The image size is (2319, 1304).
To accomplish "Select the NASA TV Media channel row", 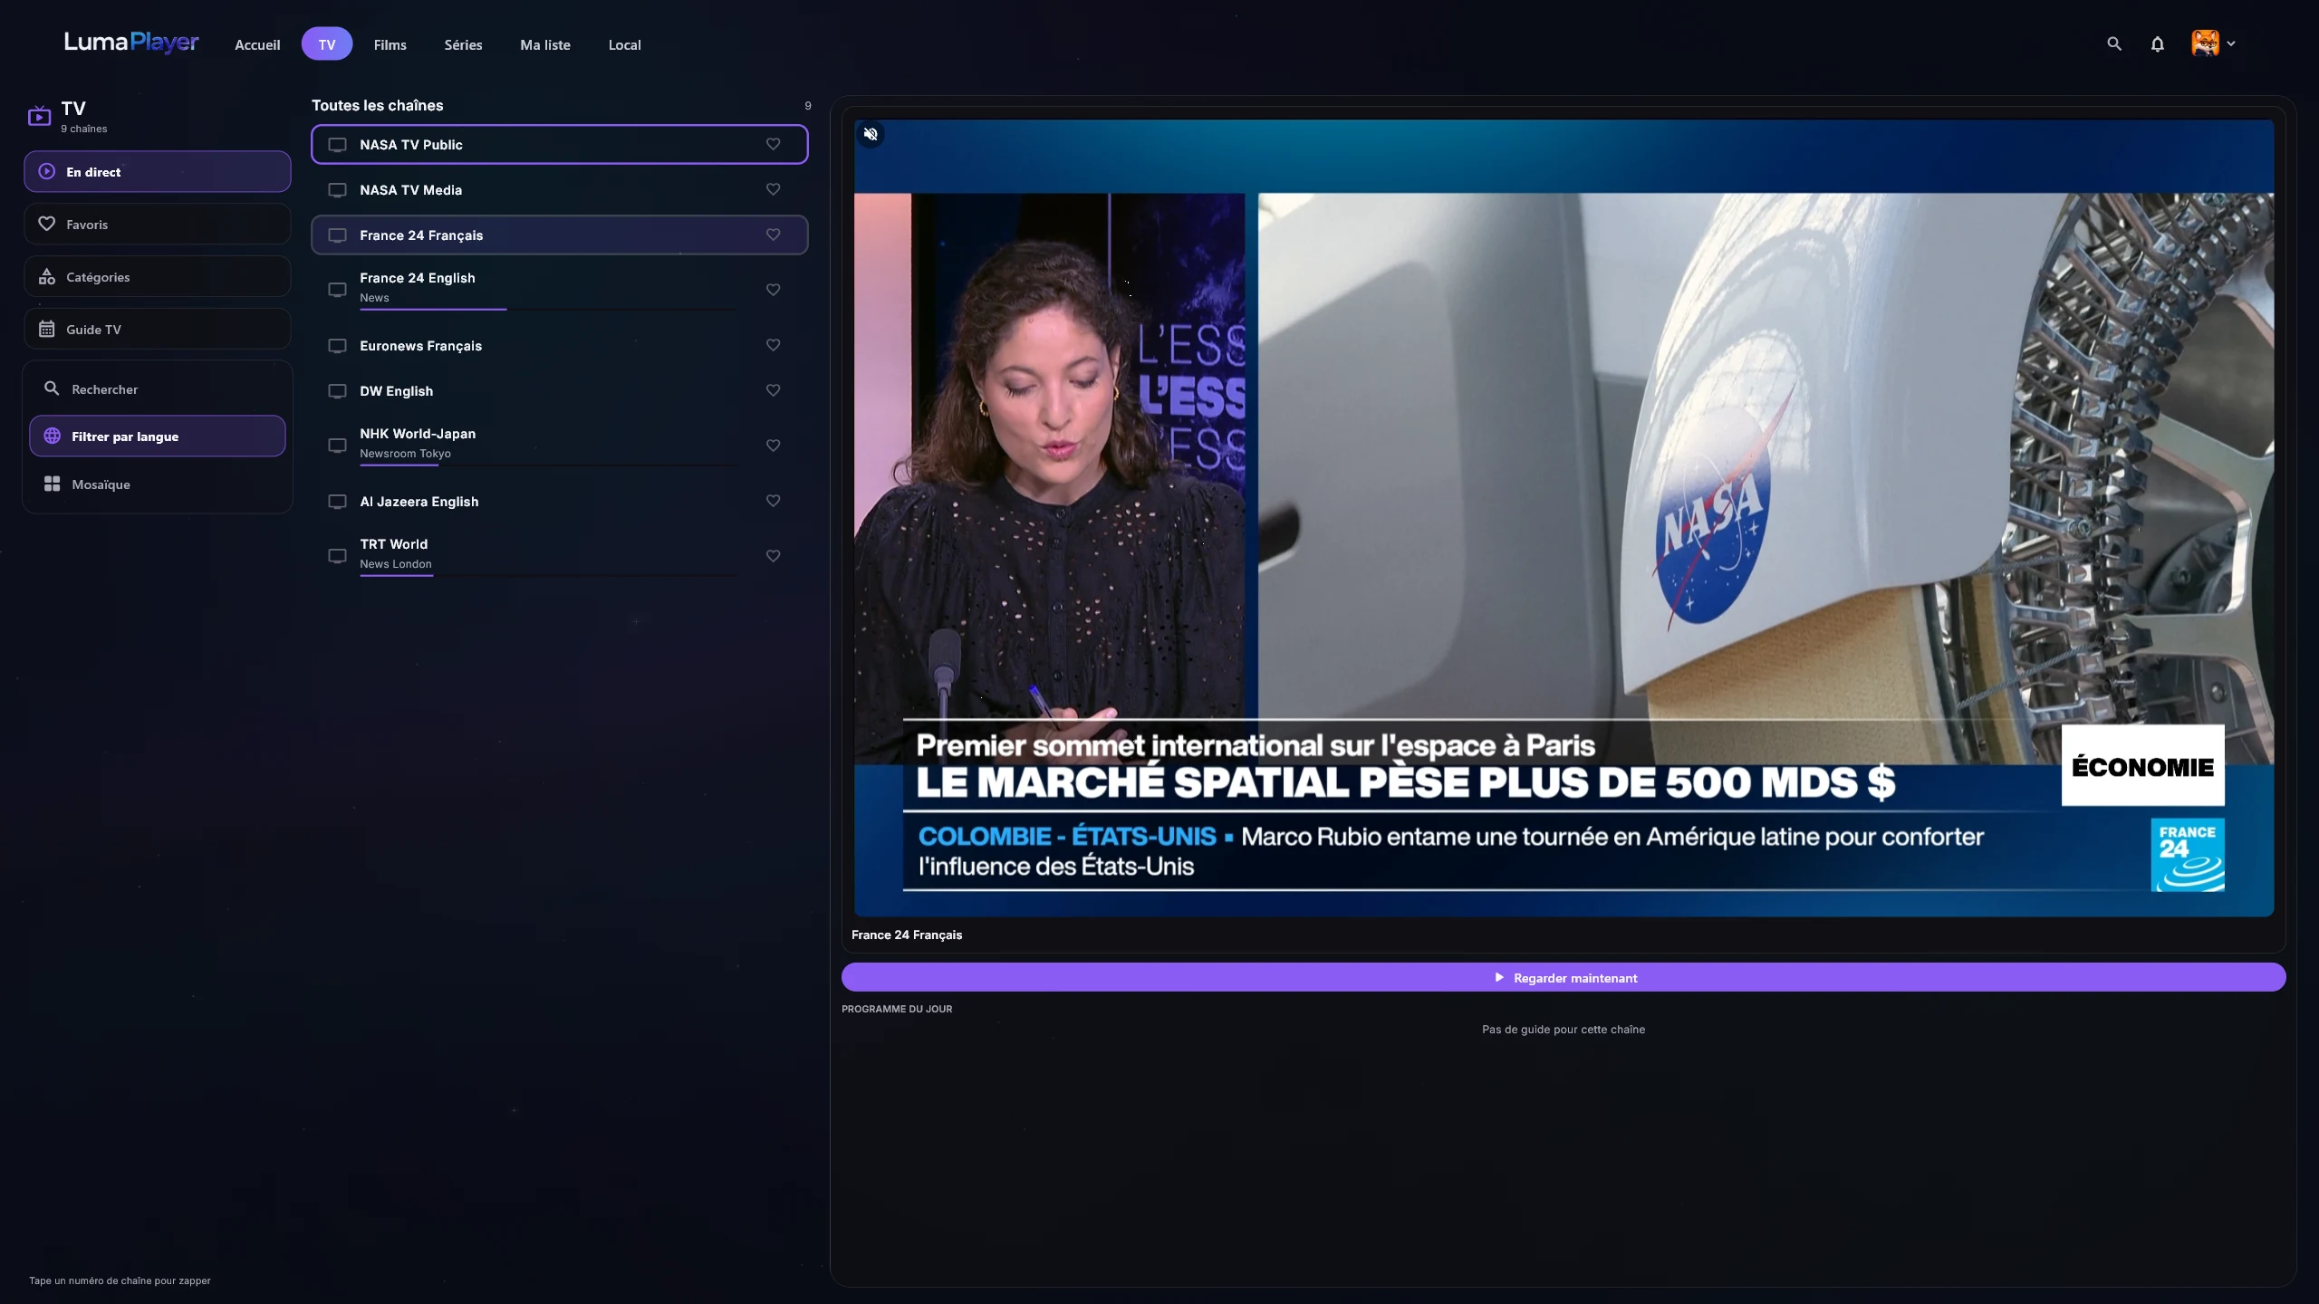I will 559,189.
